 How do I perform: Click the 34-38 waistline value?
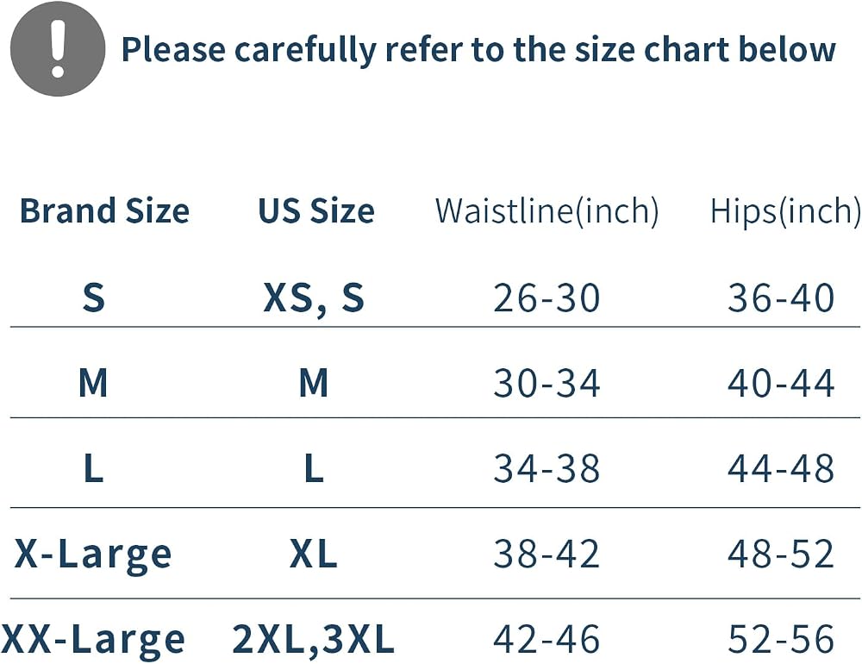[547, 468]
